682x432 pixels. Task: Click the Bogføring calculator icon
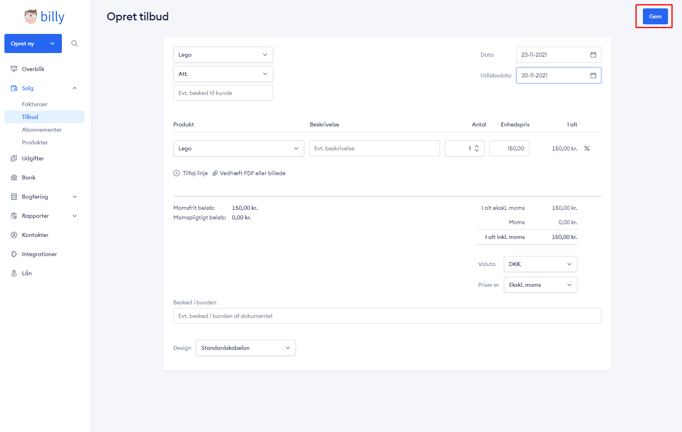[14, 197]
